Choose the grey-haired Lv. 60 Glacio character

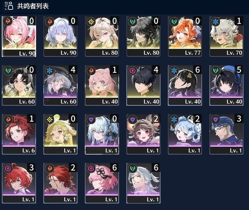pos(61,85)
